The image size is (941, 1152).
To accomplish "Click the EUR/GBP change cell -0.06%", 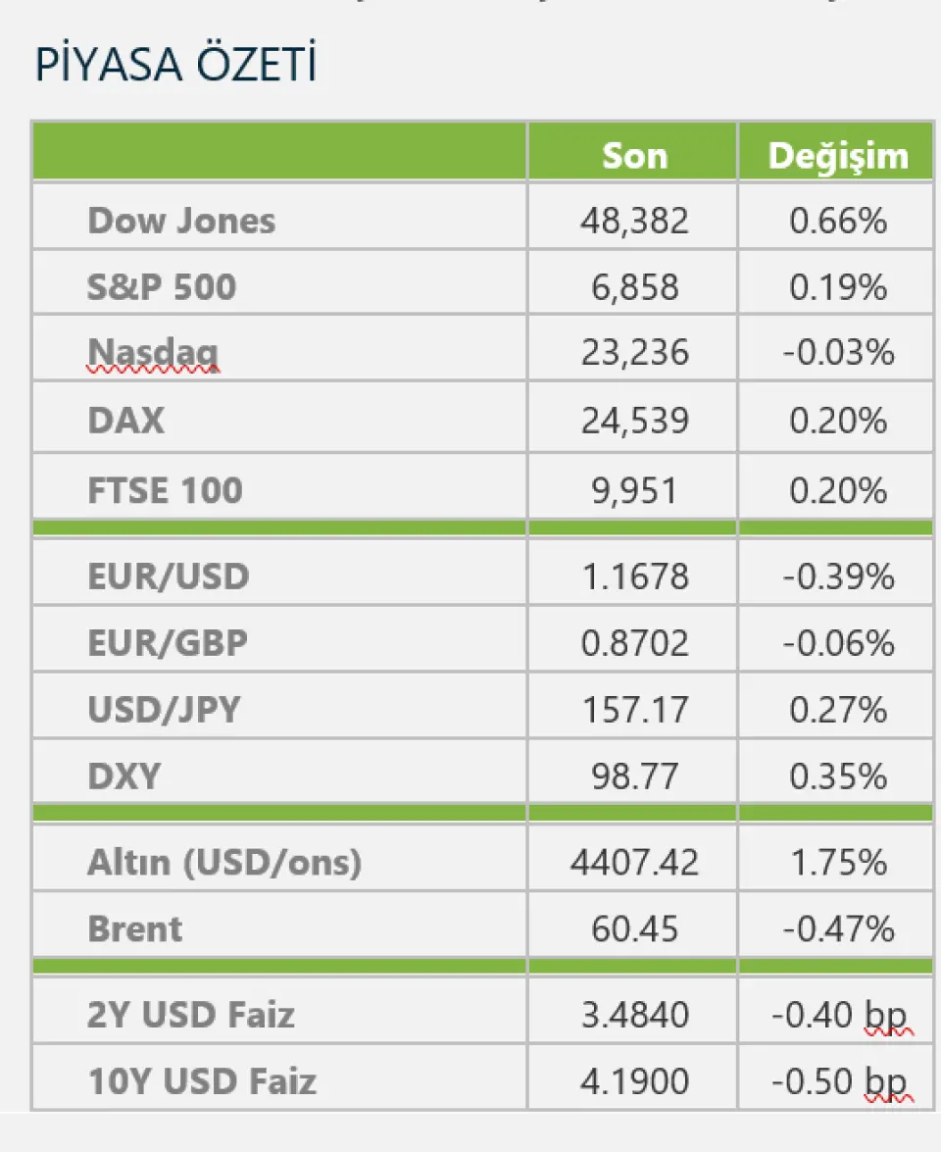I will tap(837, 643).
